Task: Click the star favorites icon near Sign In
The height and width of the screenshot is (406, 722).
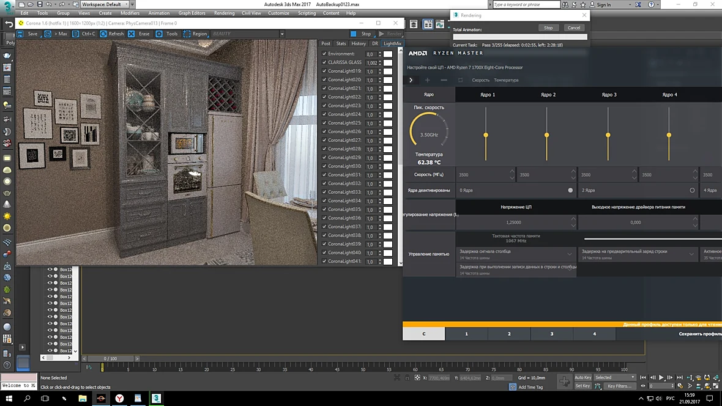Action: point(583,5)
